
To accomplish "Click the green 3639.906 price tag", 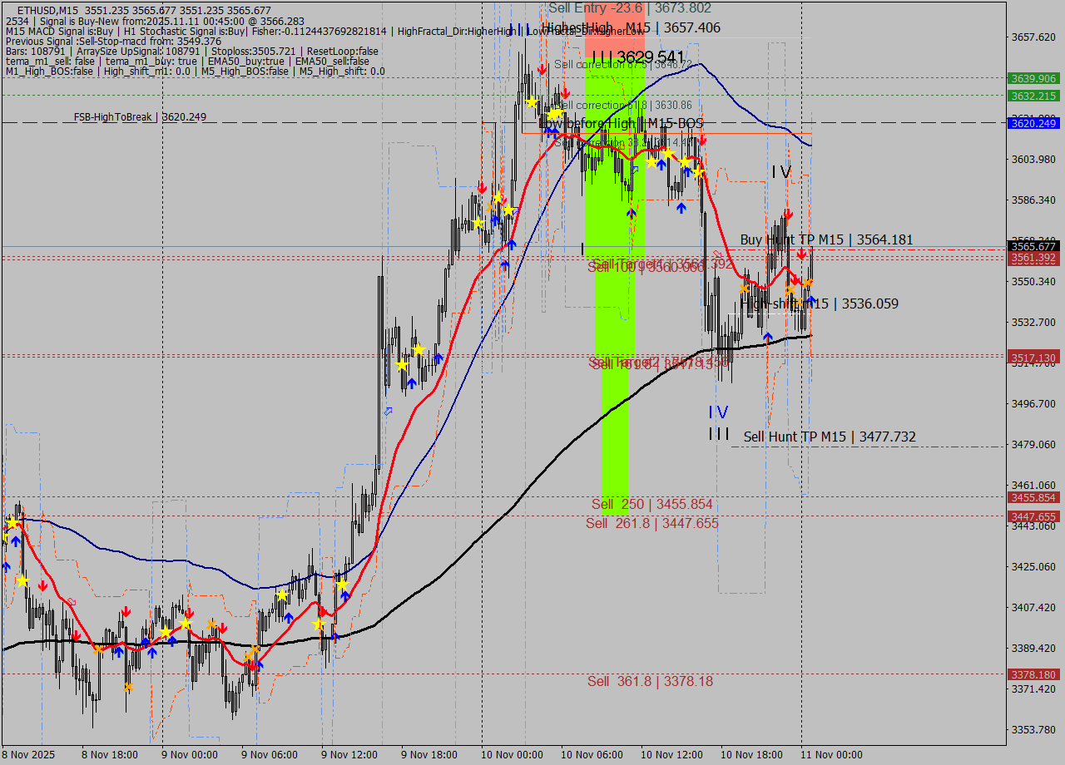I will pos(1033,78).
